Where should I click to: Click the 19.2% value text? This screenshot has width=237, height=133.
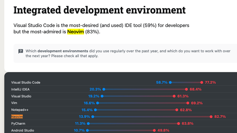point(94,96)
